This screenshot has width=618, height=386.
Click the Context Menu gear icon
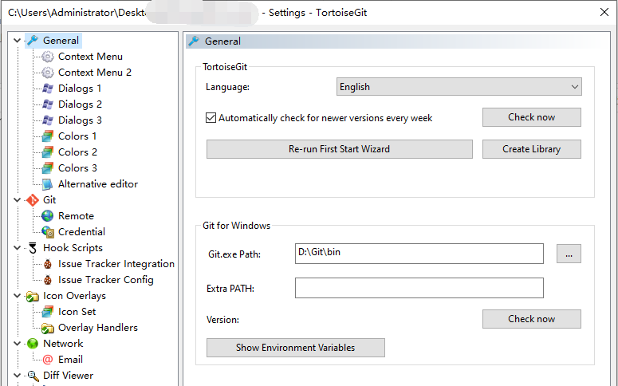(x=48, y=57)
